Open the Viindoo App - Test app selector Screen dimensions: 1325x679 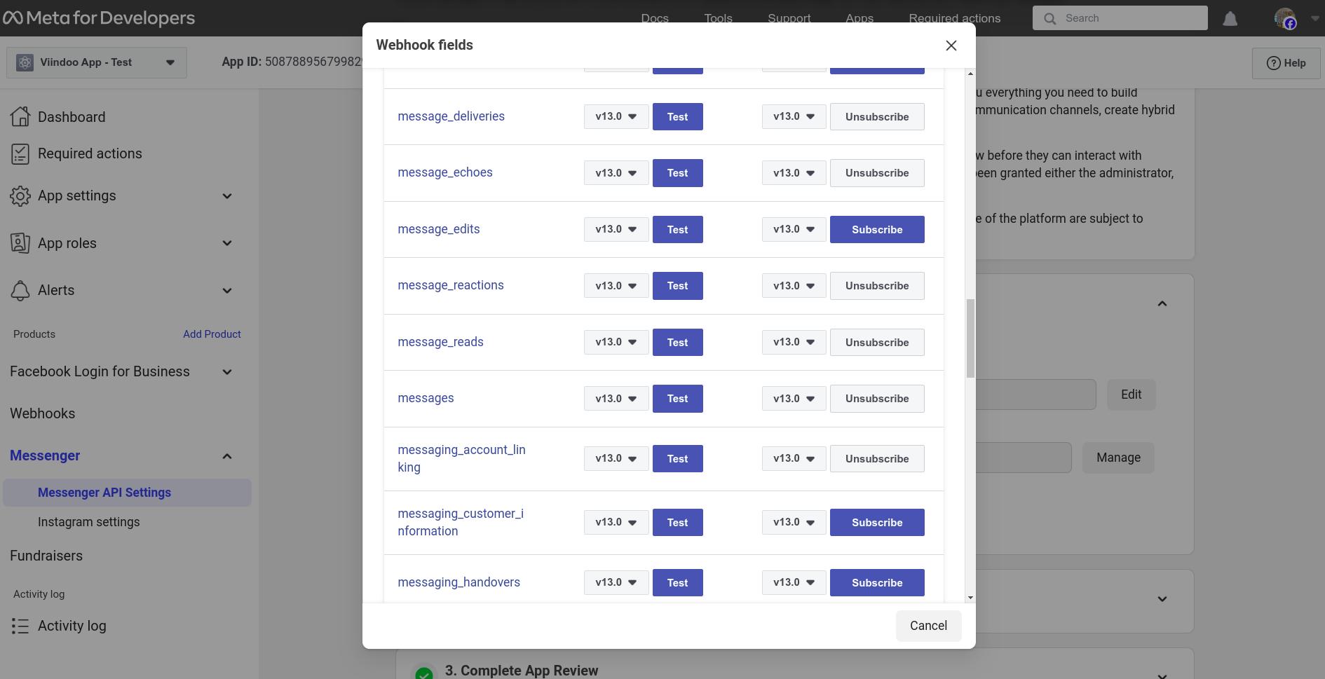coord(97,62)
